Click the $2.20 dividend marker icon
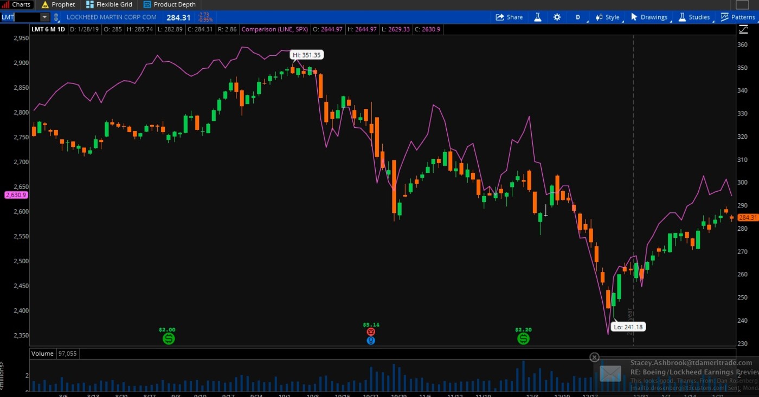The width and height of the screenshot is (759, 397). [523, 339]
